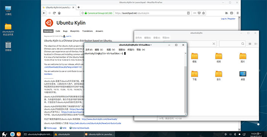Viewport: 267px width, 137px height.
Task: Open Firefox hamburger menu
Action: coord(238,13)
